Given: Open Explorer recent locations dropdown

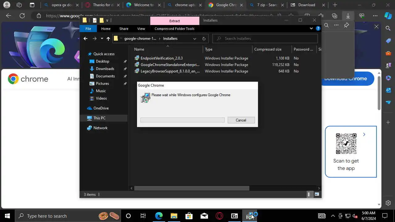Looking at the screenshot, I should (102, 39).
